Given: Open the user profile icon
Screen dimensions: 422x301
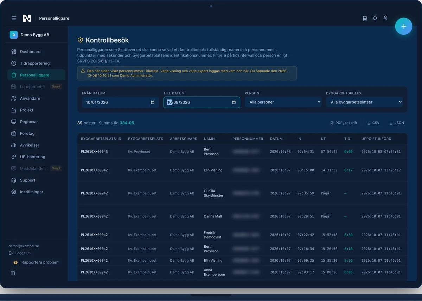Looking at the screenshot, I should click(385, 18).
